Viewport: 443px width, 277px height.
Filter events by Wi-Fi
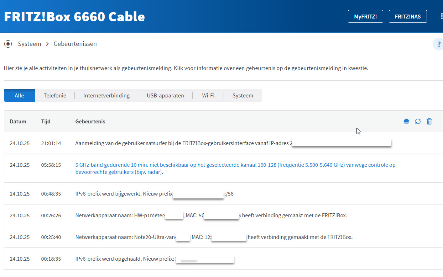click(x=208, y=95)
